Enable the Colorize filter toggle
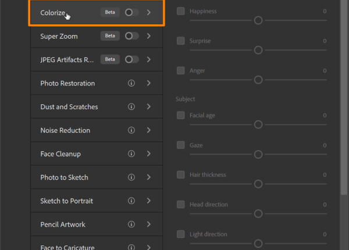 click(131, 12)
